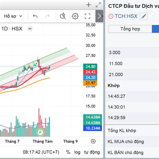The width and height of the screenshot is (159, 159).
Task: Edit the TCH:HSX symbol with the pencil icon
Action: click(144, 16)
